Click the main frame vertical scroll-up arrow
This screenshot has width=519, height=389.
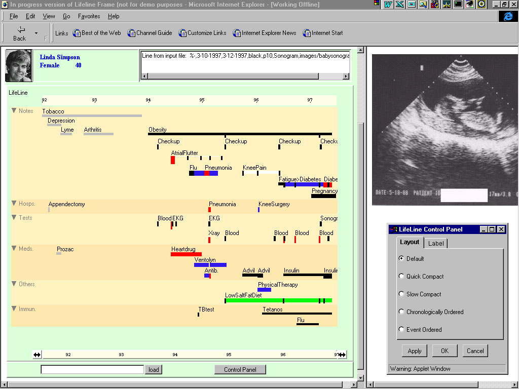[x=360, y=50]
